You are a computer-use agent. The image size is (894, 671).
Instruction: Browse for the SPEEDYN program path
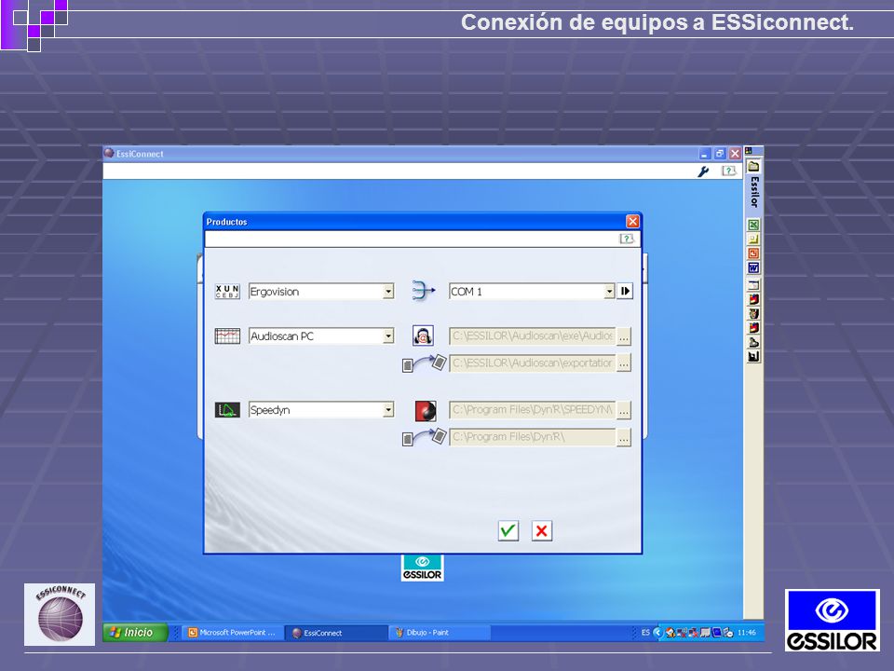[x=624, y=410]
